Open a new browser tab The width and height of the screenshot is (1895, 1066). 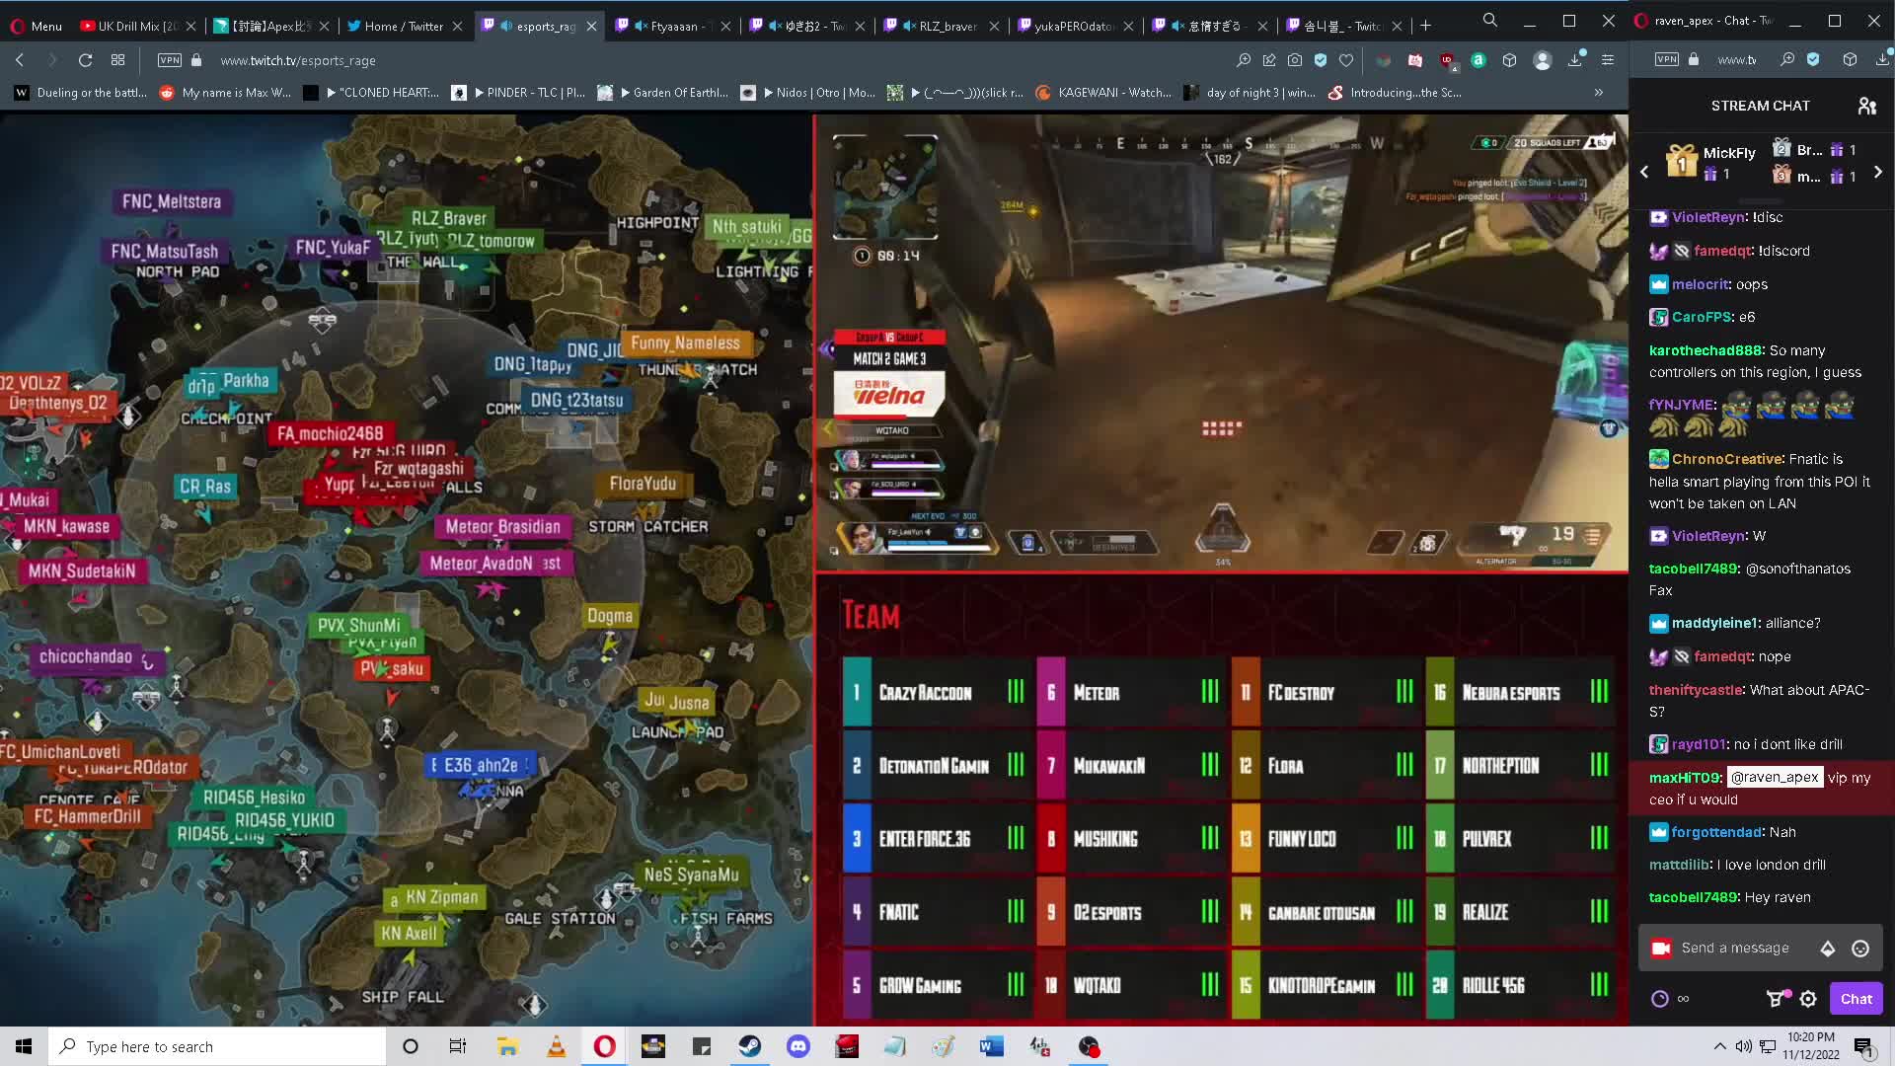pos(1425,26)
